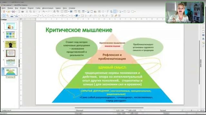Adjust the zoom slider in status bar

192,111
